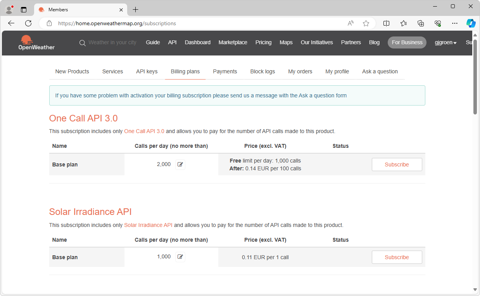Open the Solar Irradiance API link
Image resolution: width=480 pixels, height=296 pixels.
tap(148, 225)
